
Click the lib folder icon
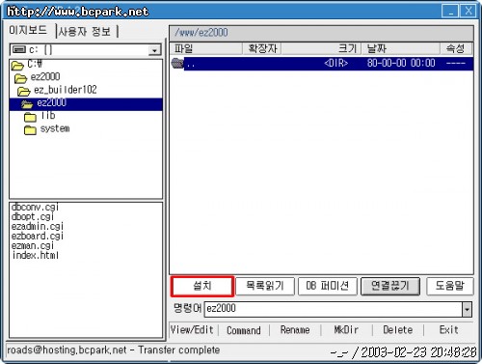(30, 117)
